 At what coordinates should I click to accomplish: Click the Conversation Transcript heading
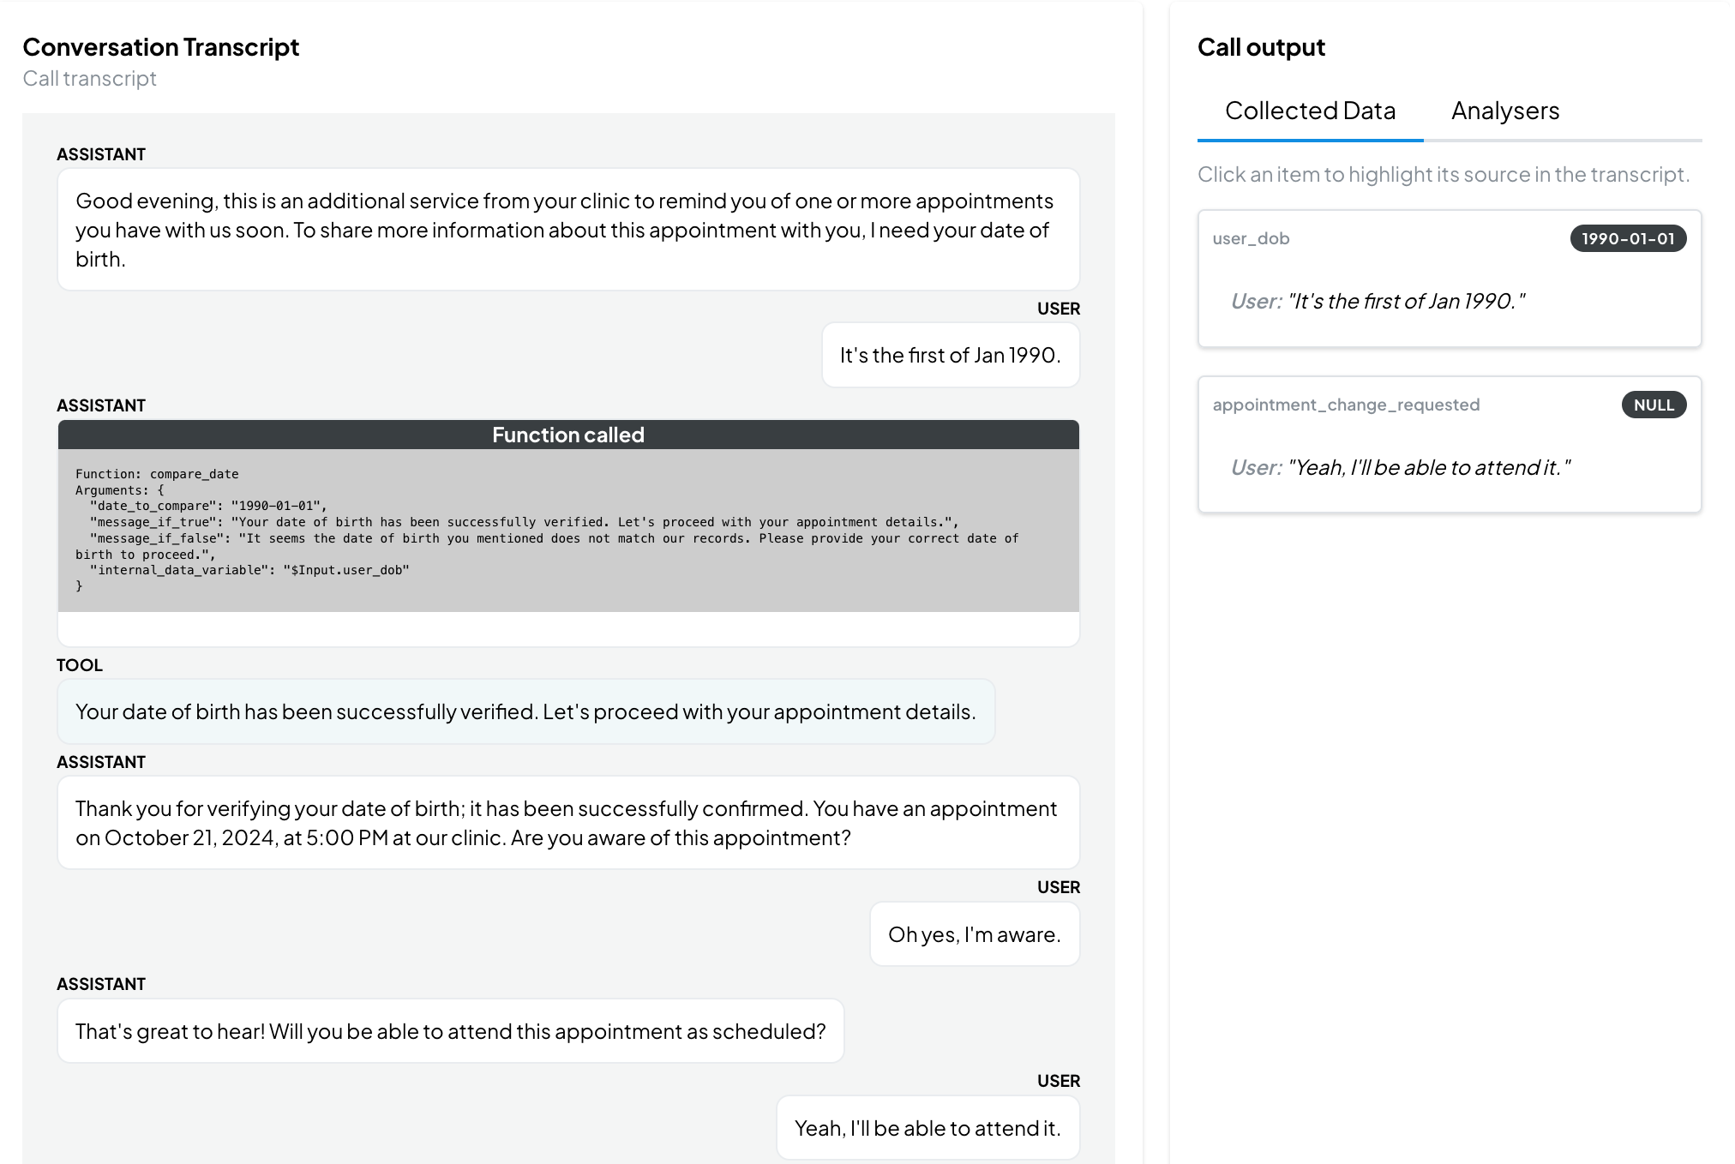tap(161, 47)
